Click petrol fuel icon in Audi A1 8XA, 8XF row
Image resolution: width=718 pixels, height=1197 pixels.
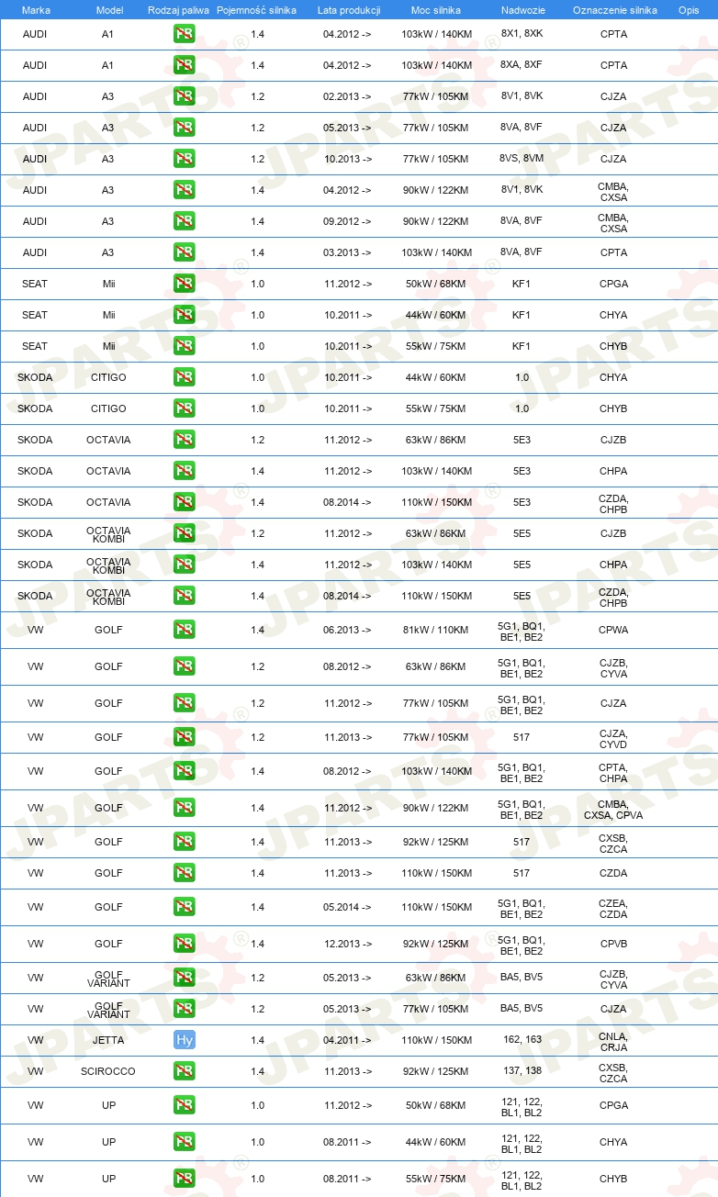[184, 65]
